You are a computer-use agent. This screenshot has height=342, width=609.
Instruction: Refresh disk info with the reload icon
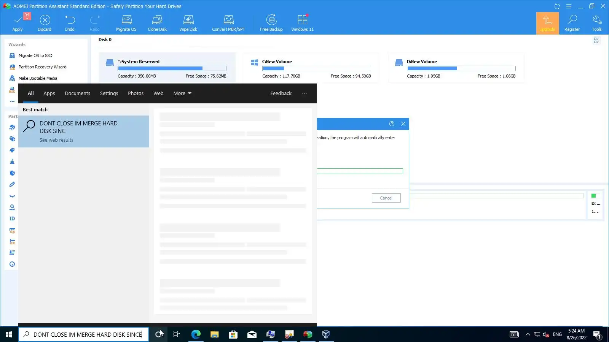557,6
